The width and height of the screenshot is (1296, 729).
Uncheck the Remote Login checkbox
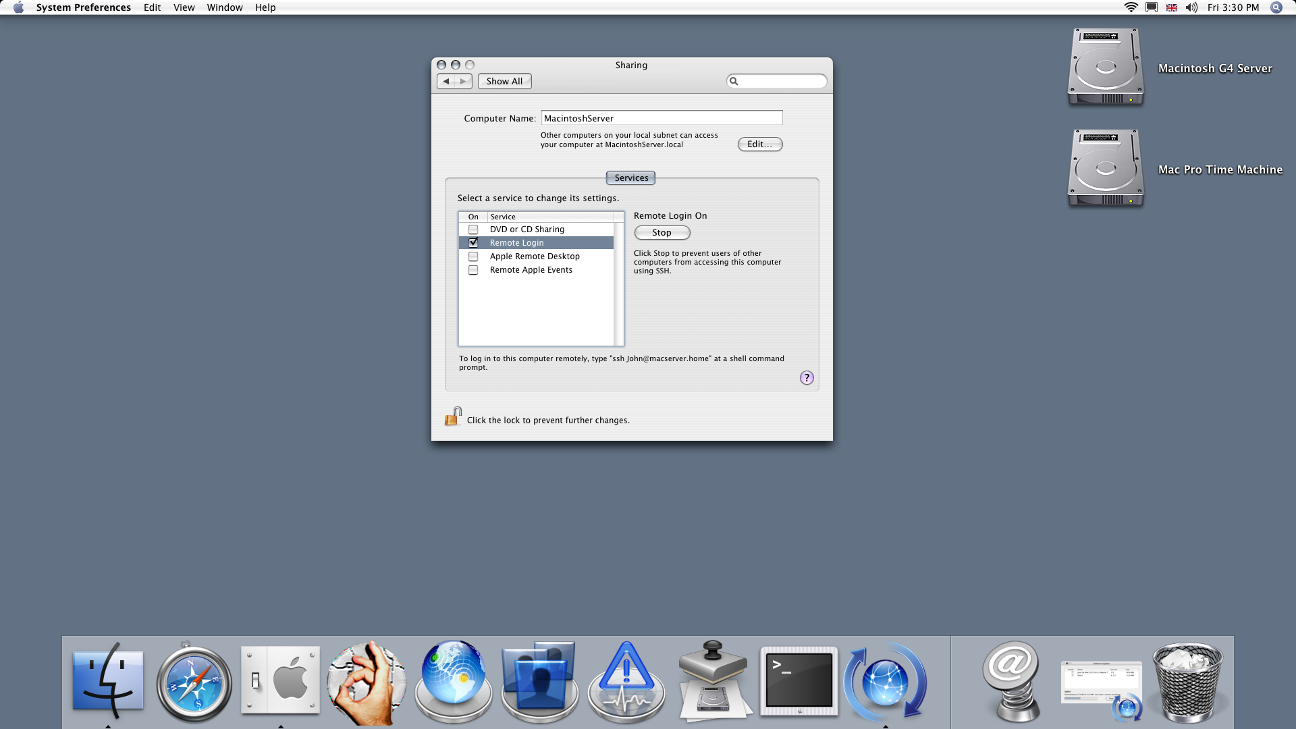click(473, 242)
